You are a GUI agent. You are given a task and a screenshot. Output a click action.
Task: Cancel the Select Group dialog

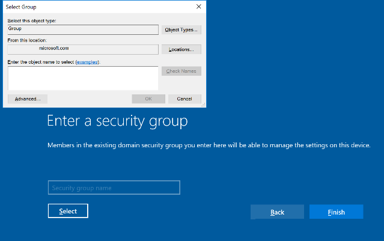click(x=184, y=99)
